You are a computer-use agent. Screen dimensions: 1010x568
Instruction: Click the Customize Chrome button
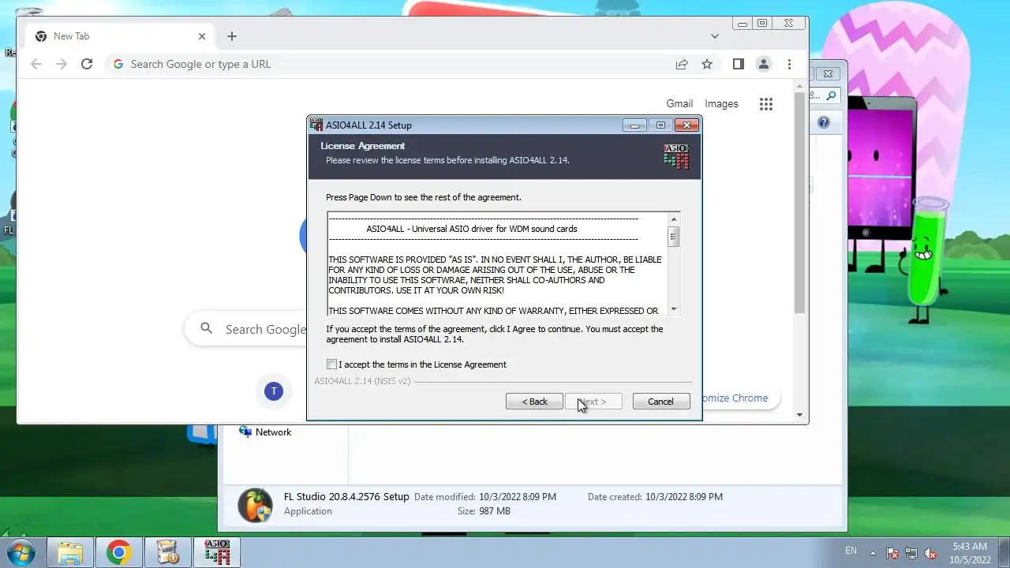point(733,398)
